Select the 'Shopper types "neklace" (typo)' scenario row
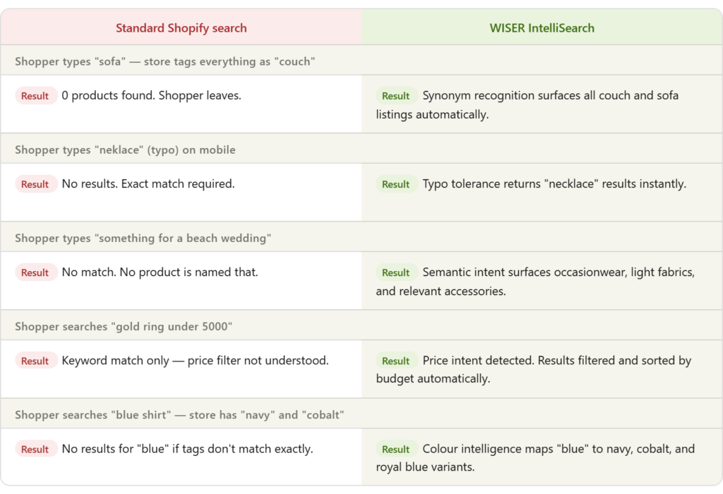Image resolution: width=723 pixels, height=494 pixels. click(125, 150)
